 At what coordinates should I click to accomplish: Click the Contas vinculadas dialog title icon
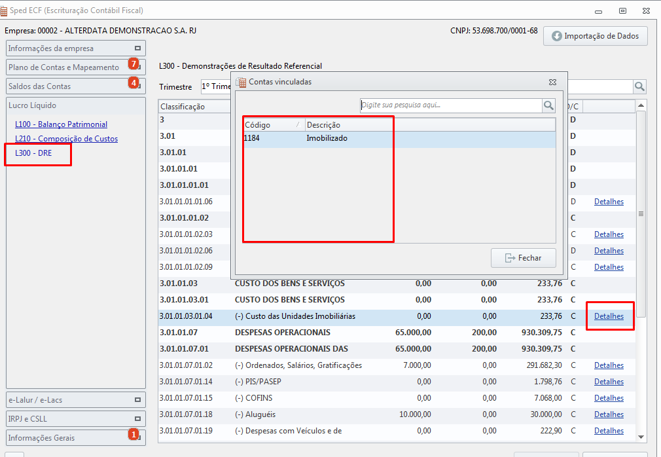point(241,82)
